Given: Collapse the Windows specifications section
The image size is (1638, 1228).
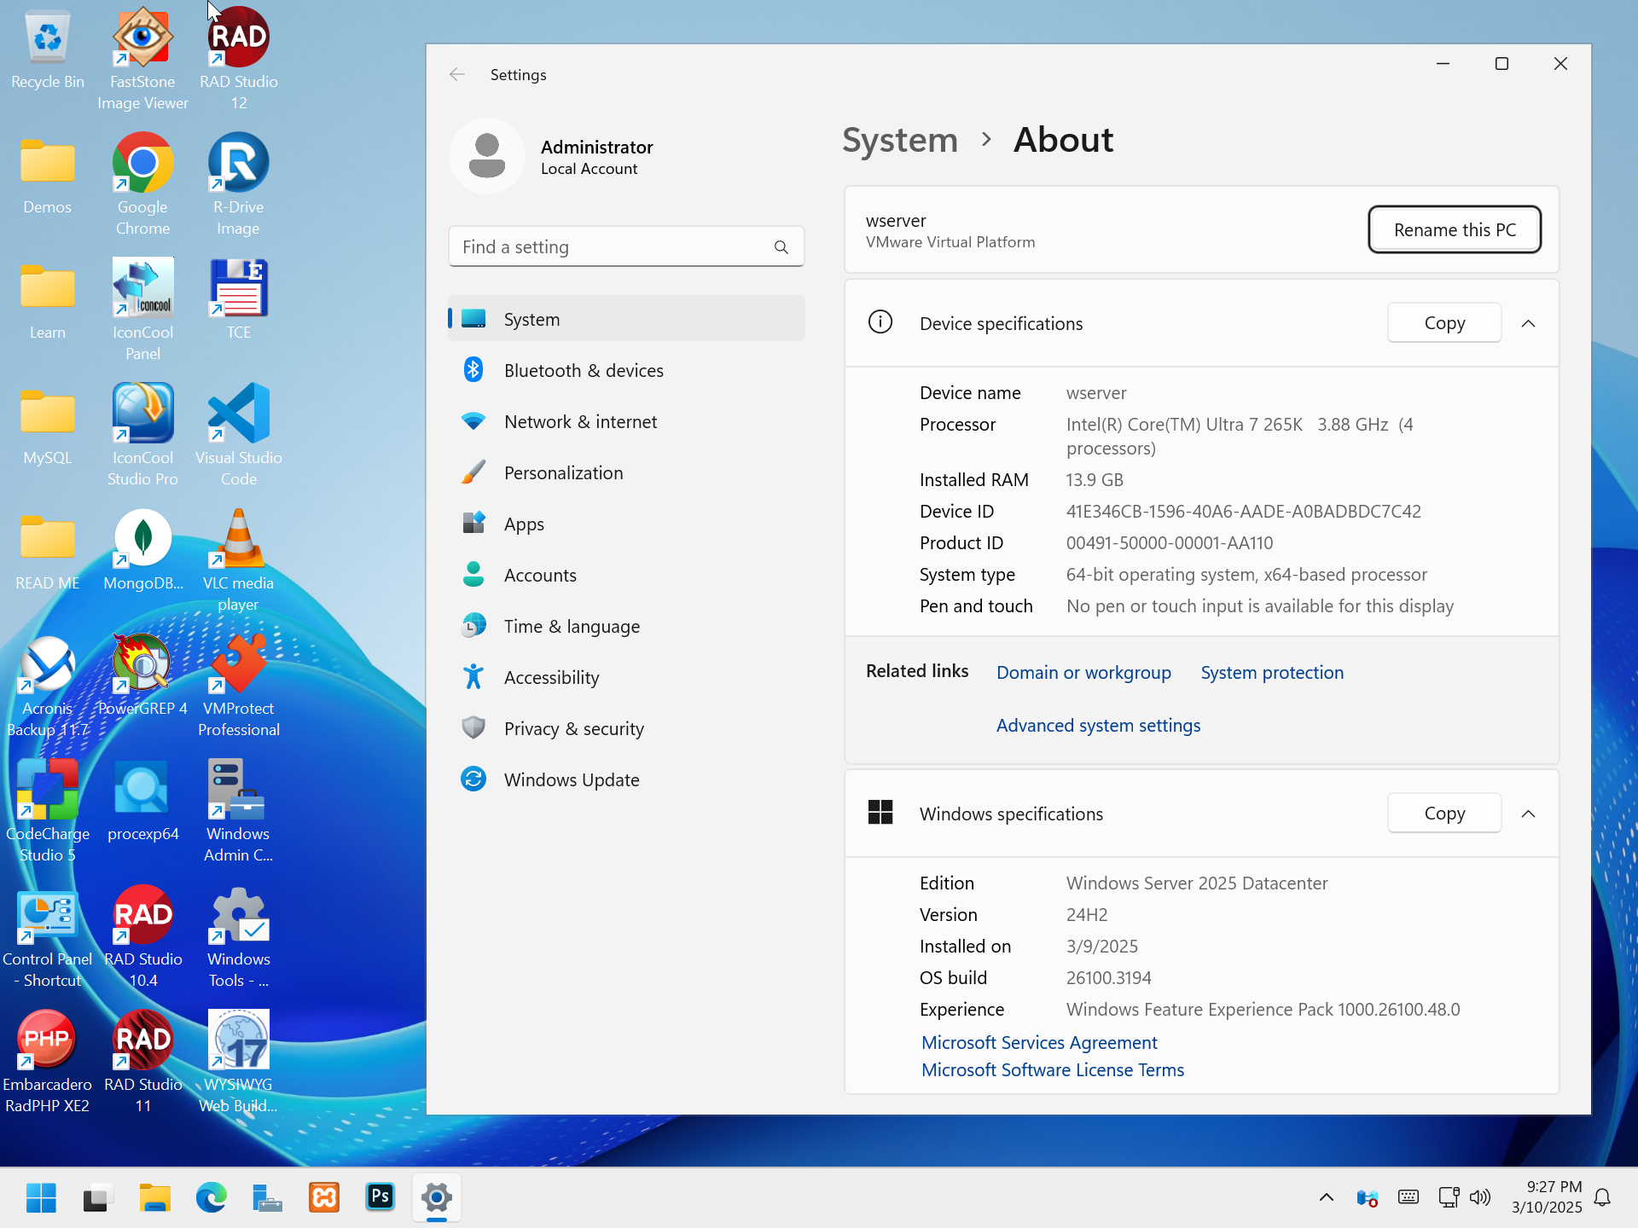Looking at the screenshot, I should point(1528,814).
